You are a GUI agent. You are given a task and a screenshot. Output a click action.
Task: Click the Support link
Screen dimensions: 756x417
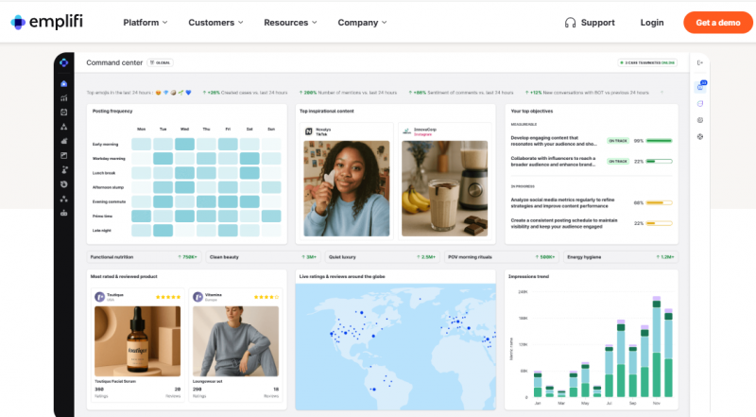597,23
